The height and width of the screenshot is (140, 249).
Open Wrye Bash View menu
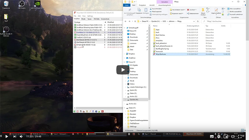(84, 16)
